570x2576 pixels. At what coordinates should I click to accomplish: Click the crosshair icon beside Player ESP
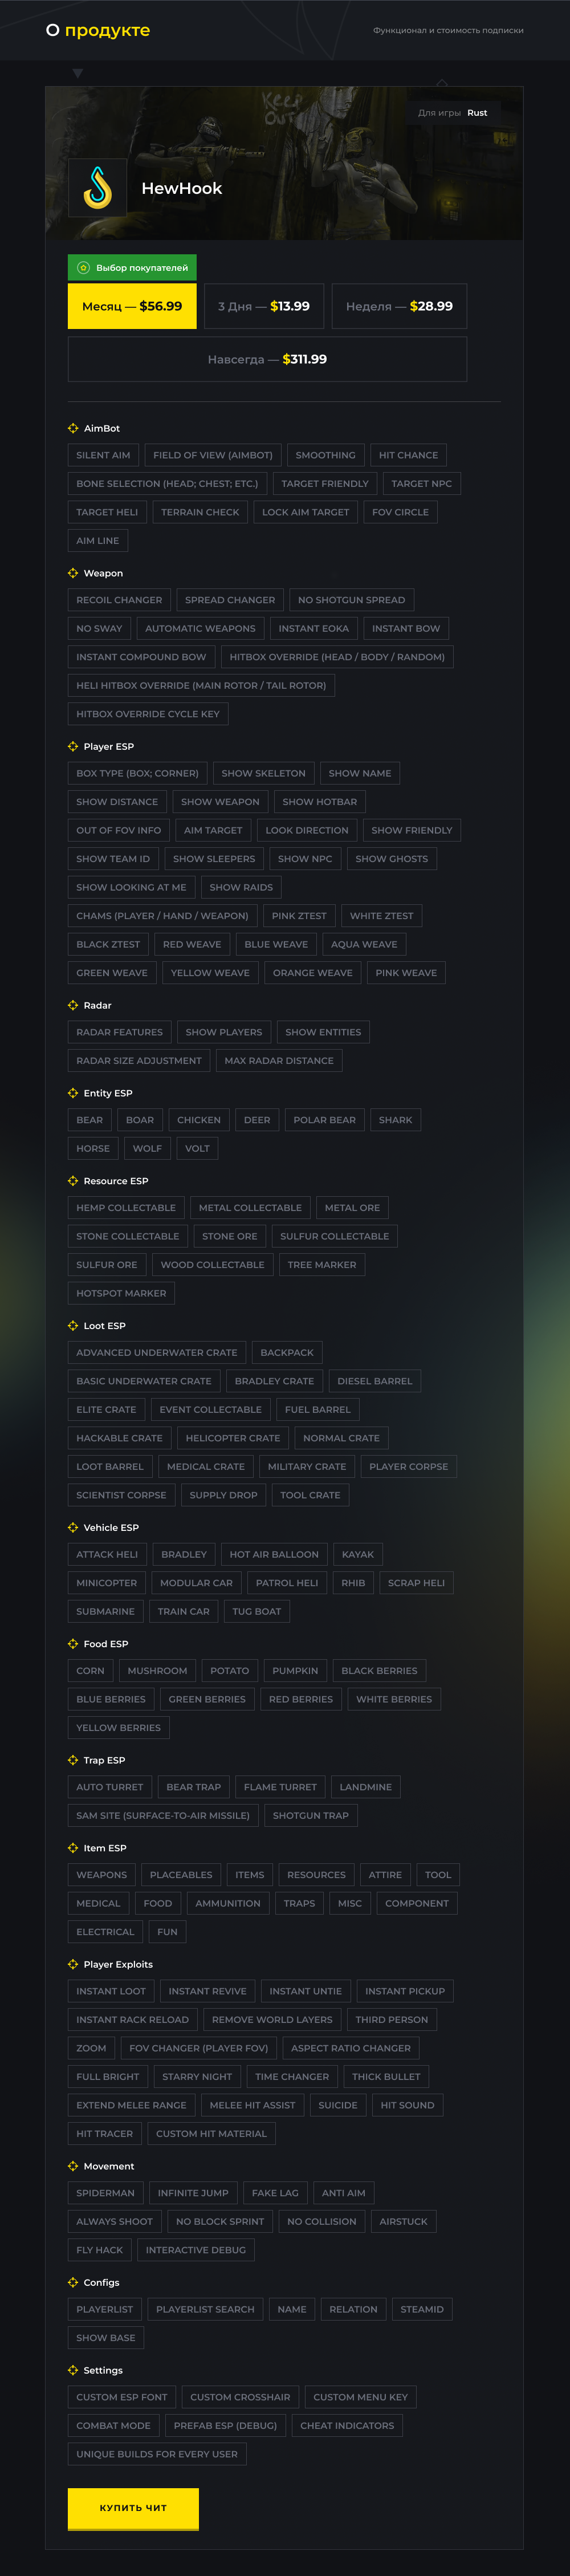coord(73,746)
